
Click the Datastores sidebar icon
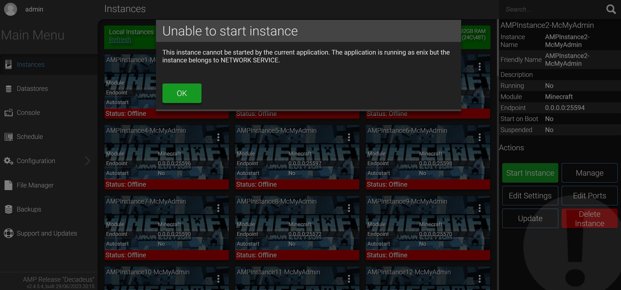point(8,88)
